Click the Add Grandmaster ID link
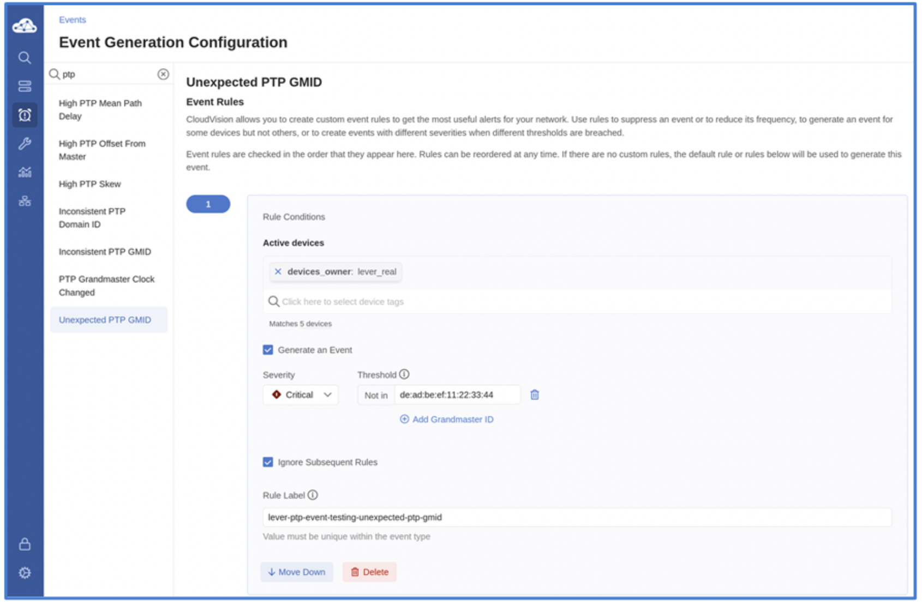This screenshot has width=922, height=606. tap(447, 419)
